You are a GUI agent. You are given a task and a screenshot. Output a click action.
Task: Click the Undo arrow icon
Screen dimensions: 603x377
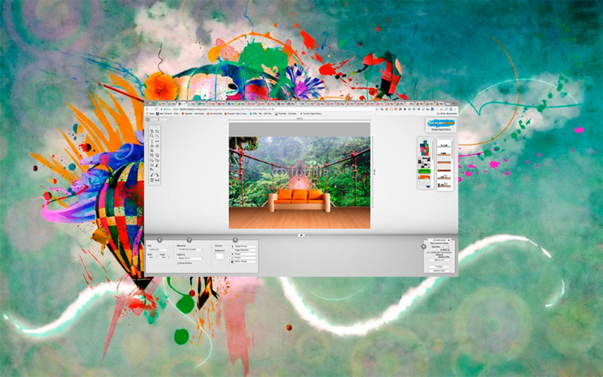coord(152,175)
